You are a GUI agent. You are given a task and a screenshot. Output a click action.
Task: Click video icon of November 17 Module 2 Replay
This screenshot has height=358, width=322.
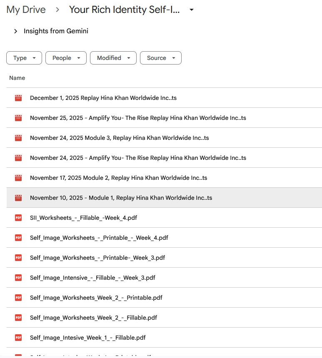point(18,178)
